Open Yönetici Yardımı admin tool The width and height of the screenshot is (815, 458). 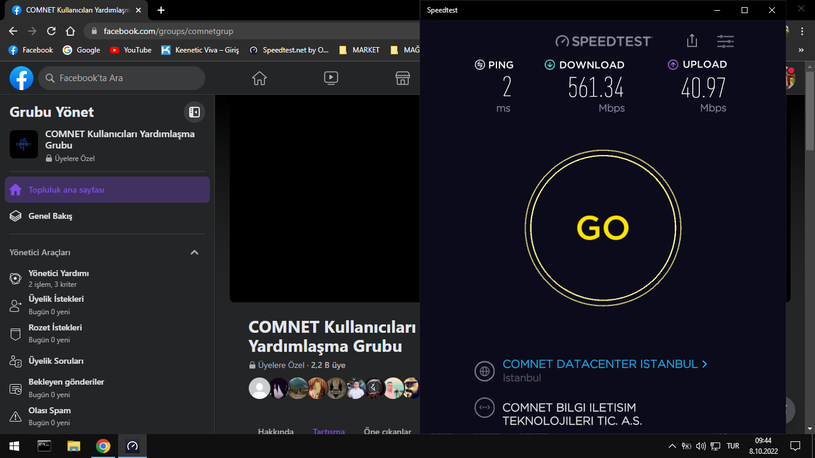pyautogui.click(x=107, y=278)
